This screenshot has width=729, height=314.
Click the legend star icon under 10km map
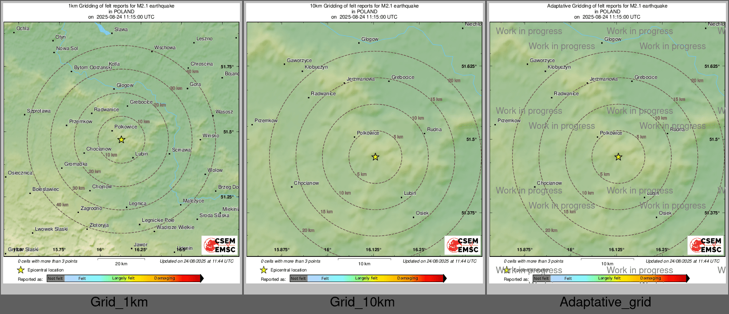tap(264, 270)
